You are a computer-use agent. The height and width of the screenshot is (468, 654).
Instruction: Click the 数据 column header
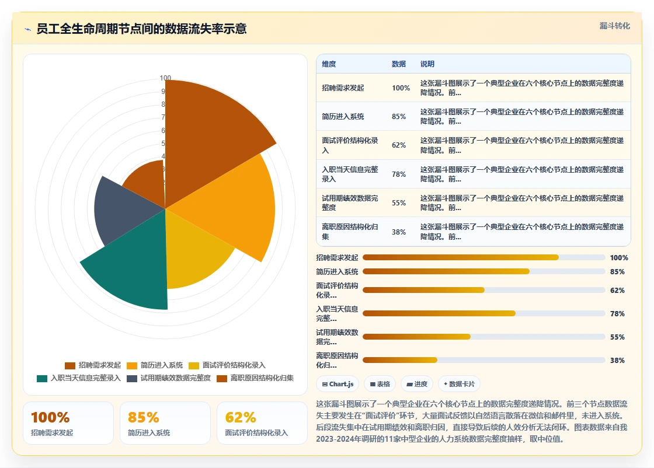coord(399,64)
